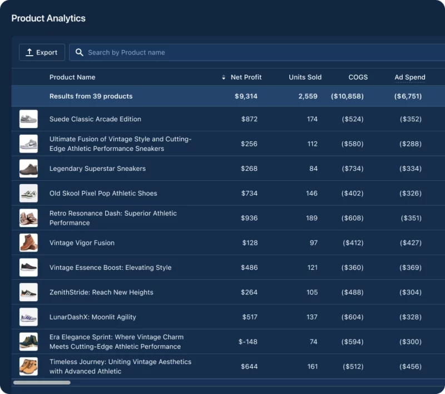Select Legendary Superstar Sneakers product image

[28, 169]
